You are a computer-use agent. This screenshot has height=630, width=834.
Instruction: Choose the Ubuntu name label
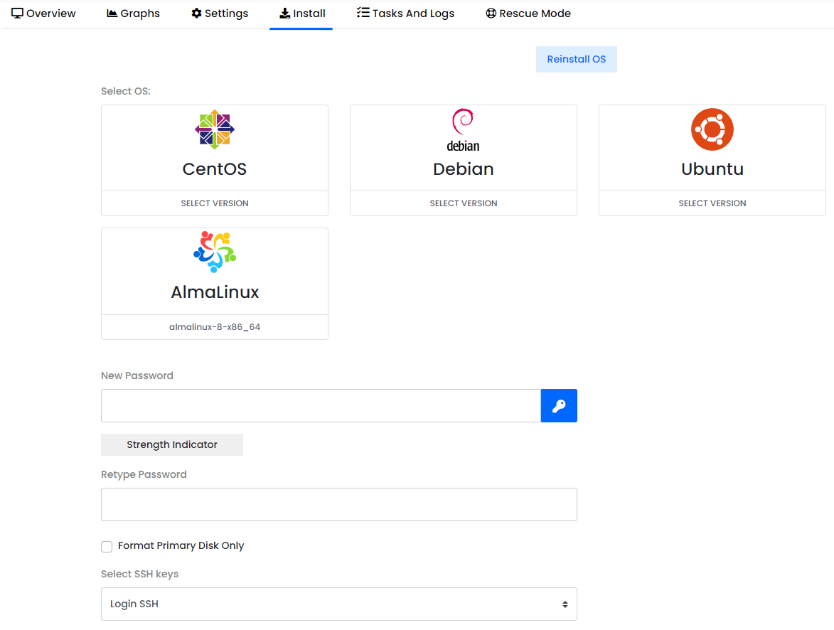712,169
